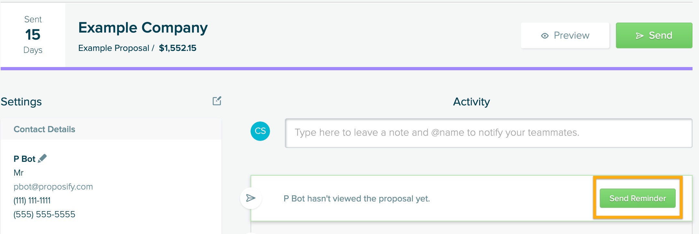The image size is (699, 234).
Task: Click the pencil icon beside P Bot
Action: click(x=42, y=158)
